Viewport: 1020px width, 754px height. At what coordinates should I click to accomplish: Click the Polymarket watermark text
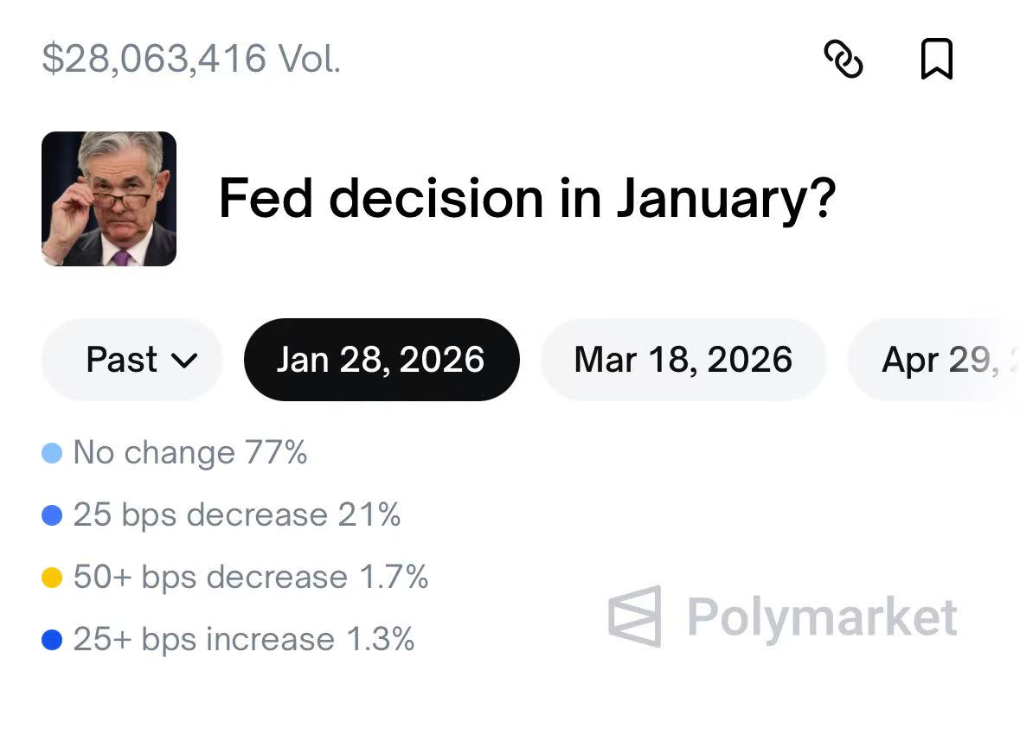pos(822,617)
